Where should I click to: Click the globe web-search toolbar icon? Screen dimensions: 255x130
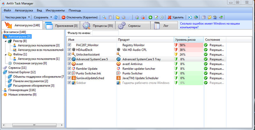pos(196,17)
